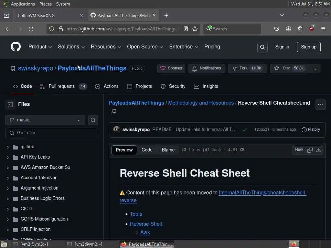
Task: Copy raw file contents icon
Action: (x=310, y=150)
